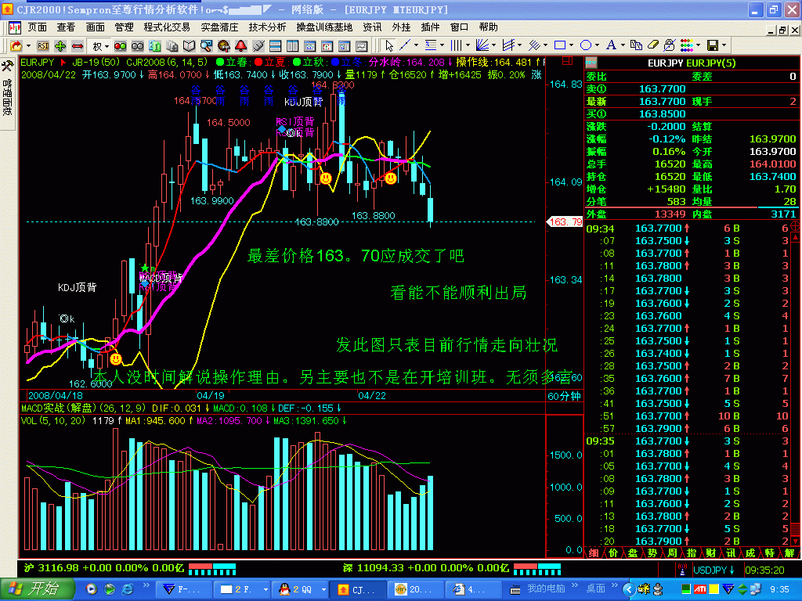Click the copy drawing icon beside eraser
This screenshot has height=601, width=802.
pos(636,45)
